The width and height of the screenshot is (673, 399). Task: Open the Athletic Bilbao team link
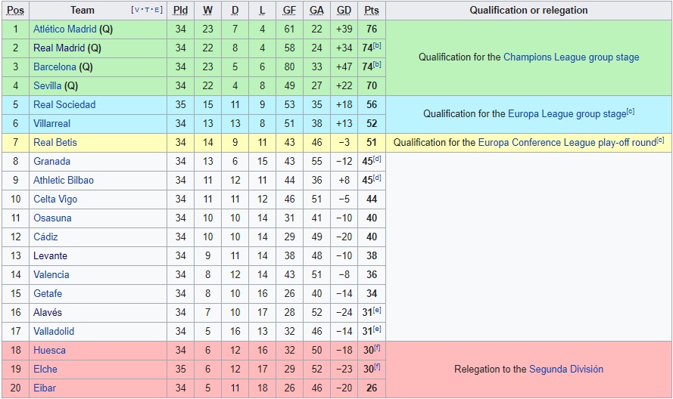64,180
